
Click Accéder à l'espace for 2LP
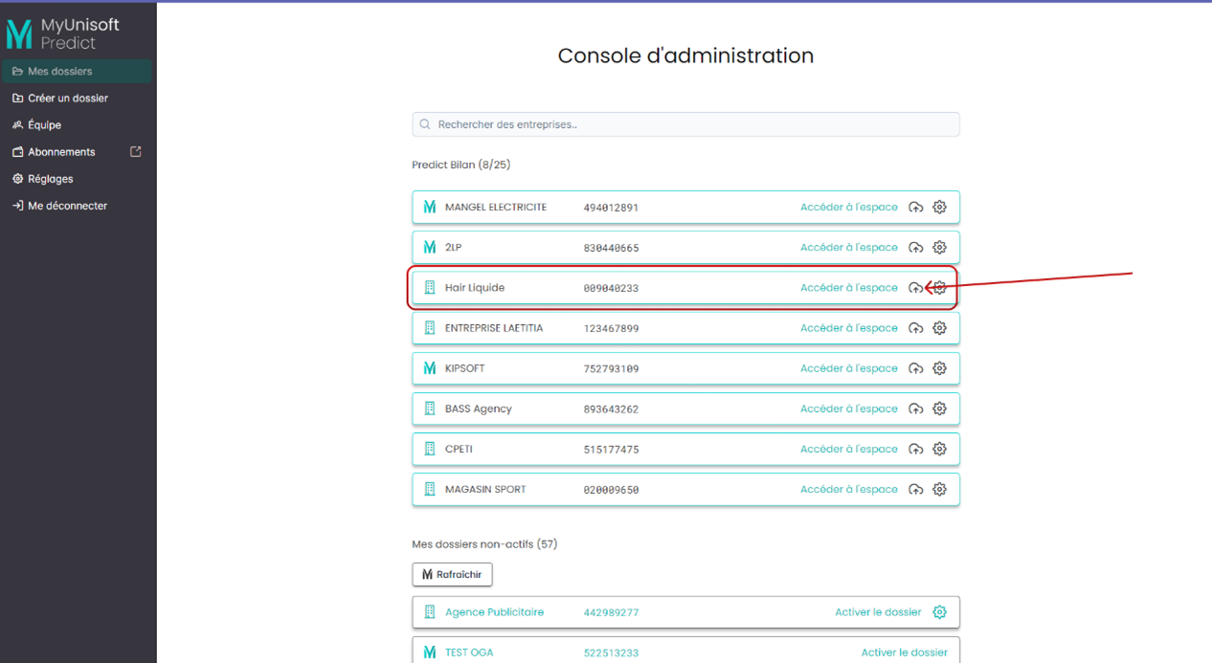[x=849, y=247]
